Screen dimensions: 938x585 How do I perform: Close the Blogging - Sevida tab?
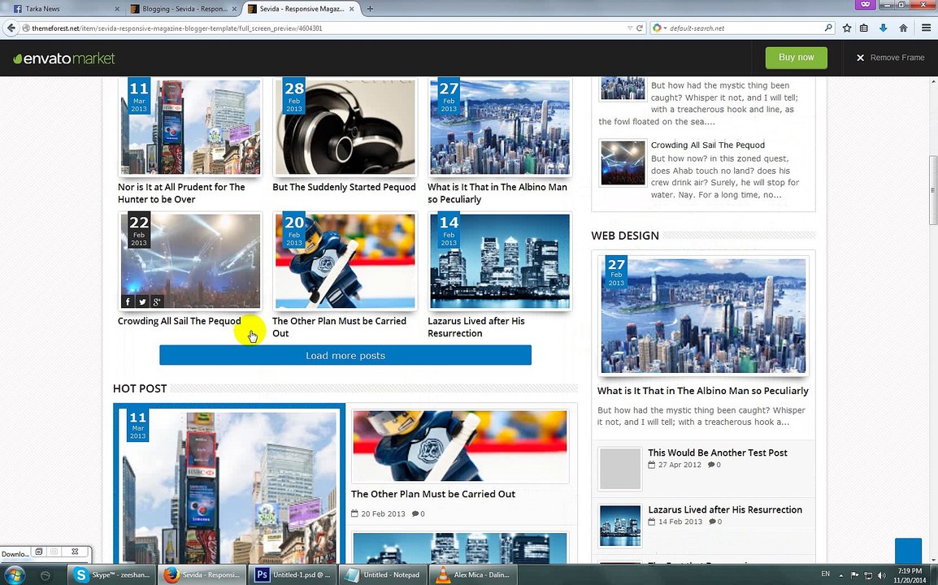pos(234,9)
